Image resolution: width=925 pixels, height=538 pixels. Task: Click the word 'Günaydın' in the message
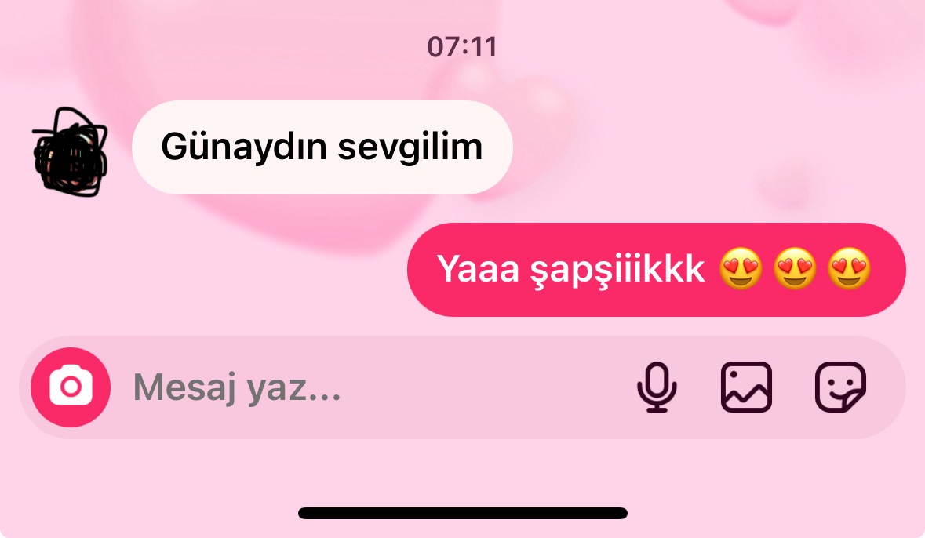[244, 147]
